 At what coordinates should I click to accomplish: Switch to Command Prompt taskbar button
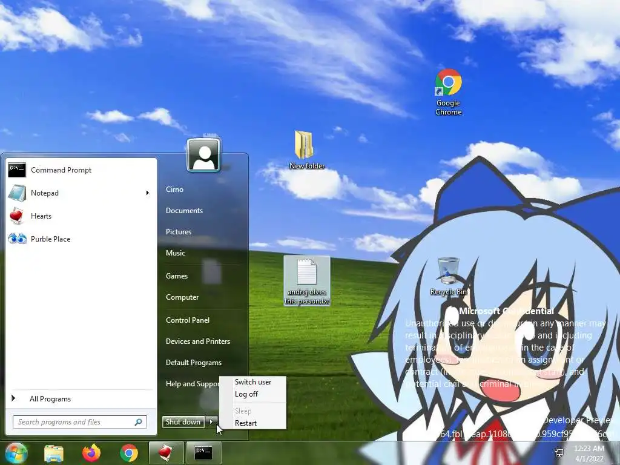click(x=203, y=453)
